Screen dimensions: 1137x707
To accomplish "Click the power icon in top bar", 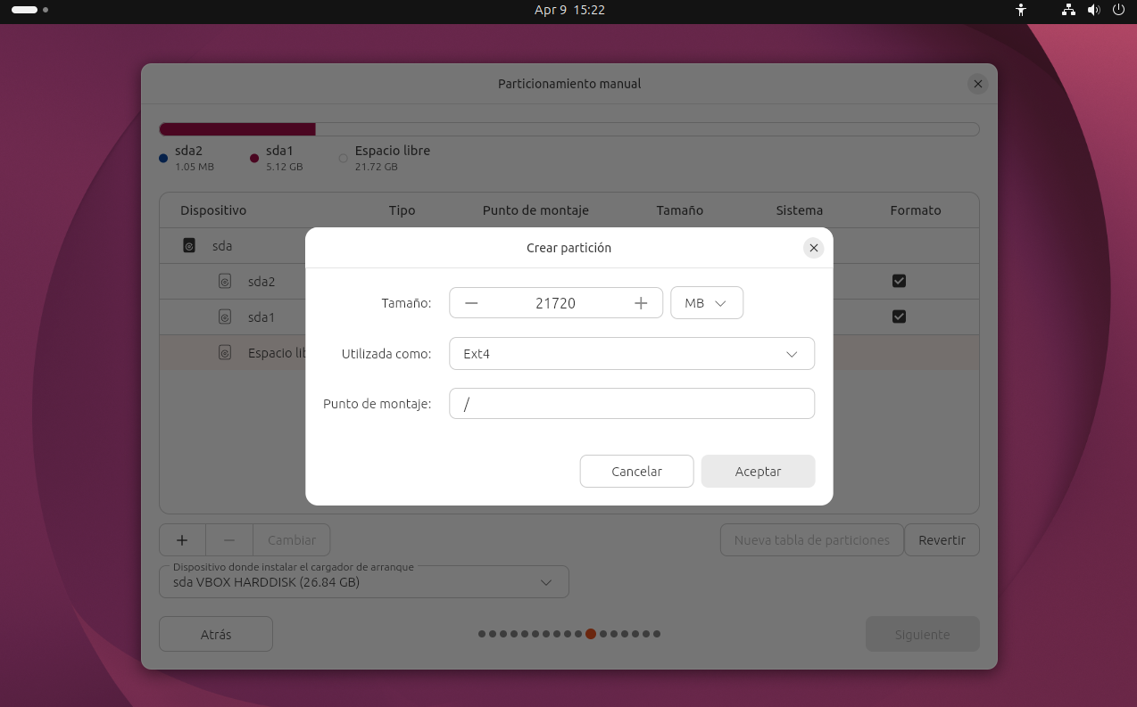I will [x=1118, y=10].
